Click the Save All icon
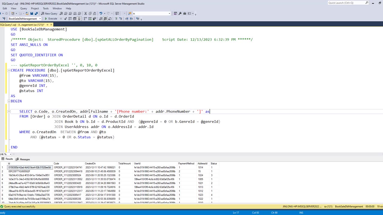The width and height of the screenshot is (383, 215). coord(36,13)
